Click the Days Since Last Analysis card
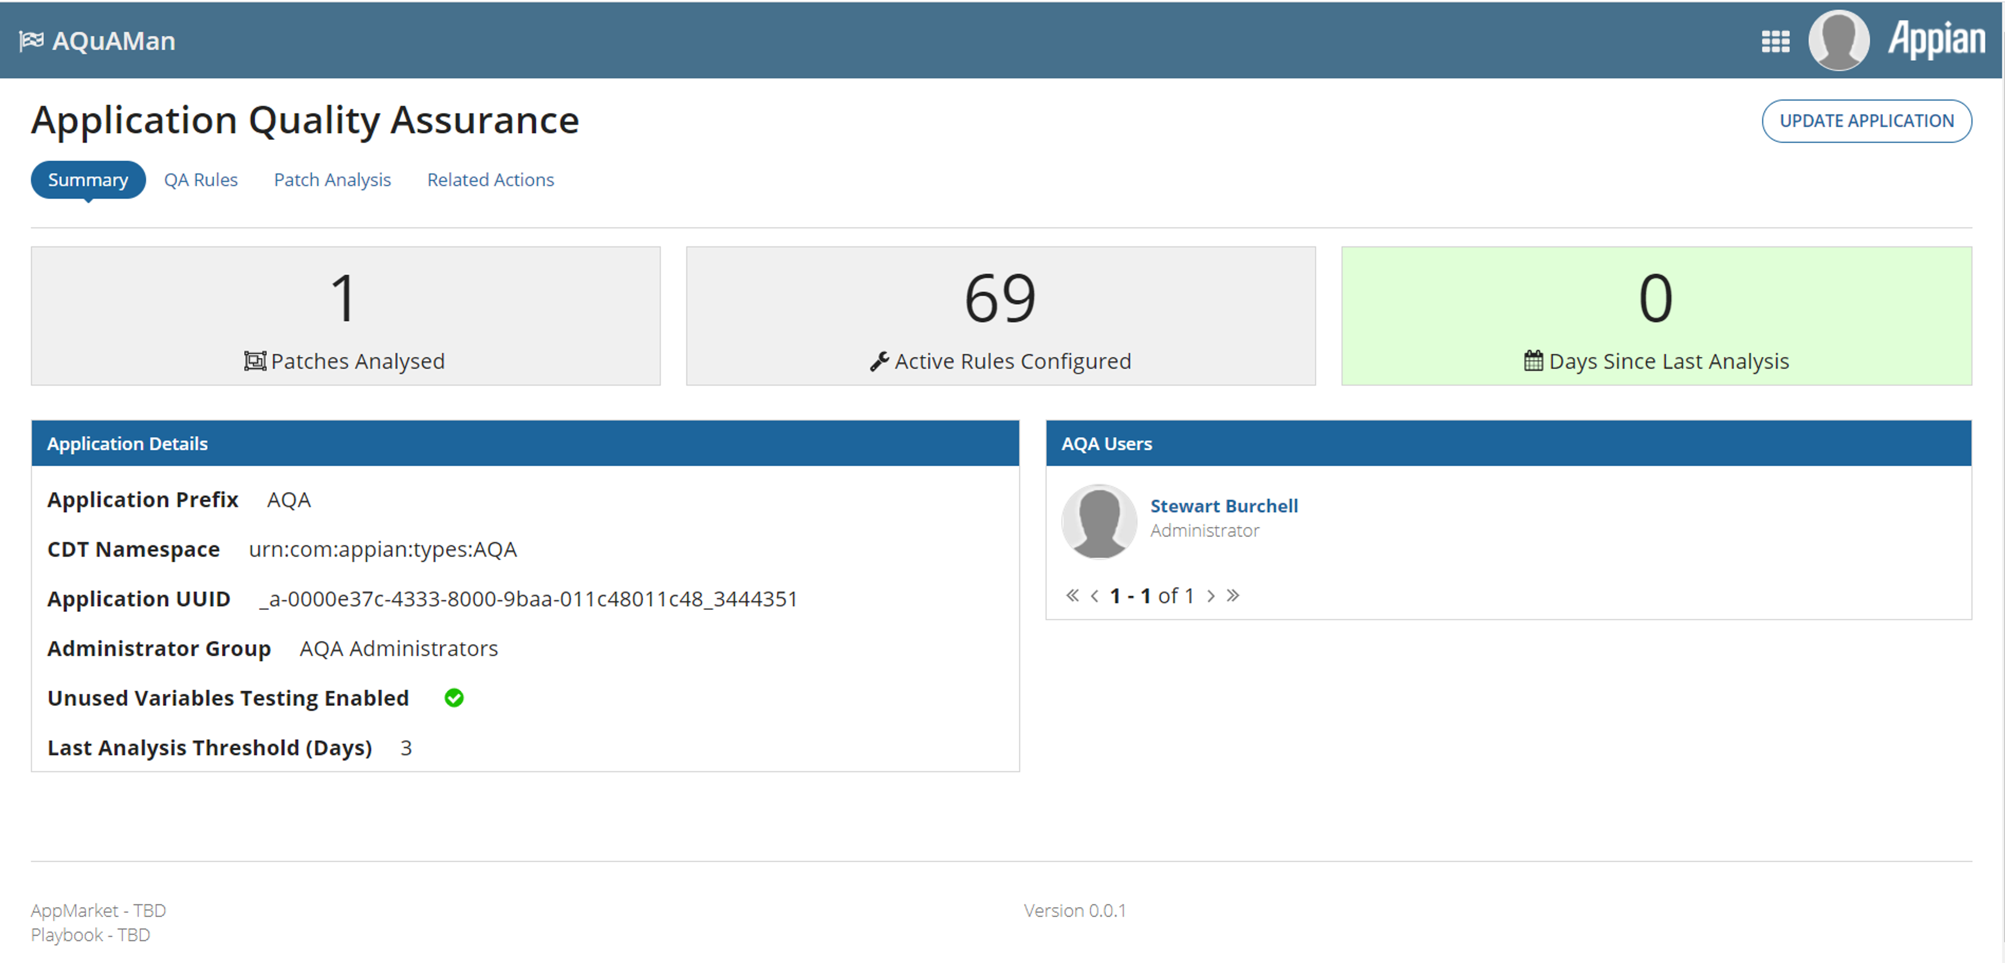 point(1656,316)
